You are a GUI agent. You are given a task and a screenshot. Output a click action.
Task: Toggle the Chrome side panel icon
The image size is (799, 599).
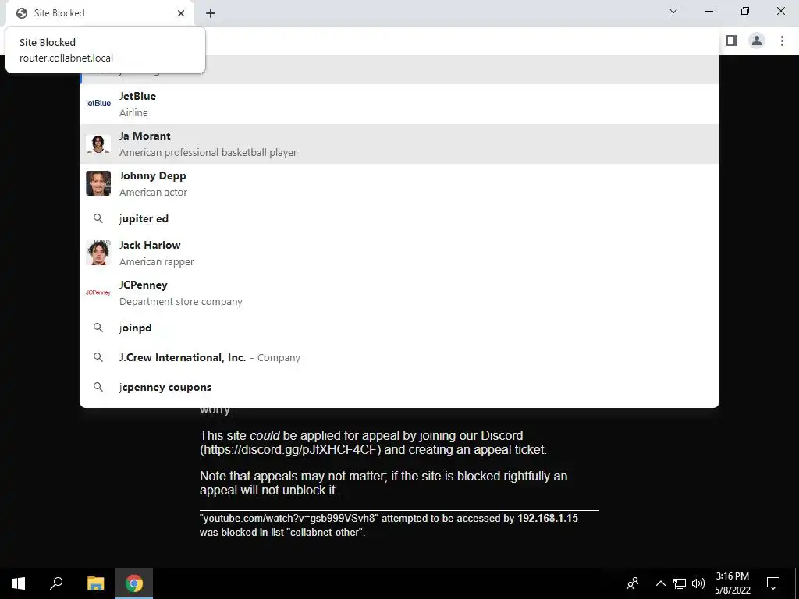tap(732, 41)
